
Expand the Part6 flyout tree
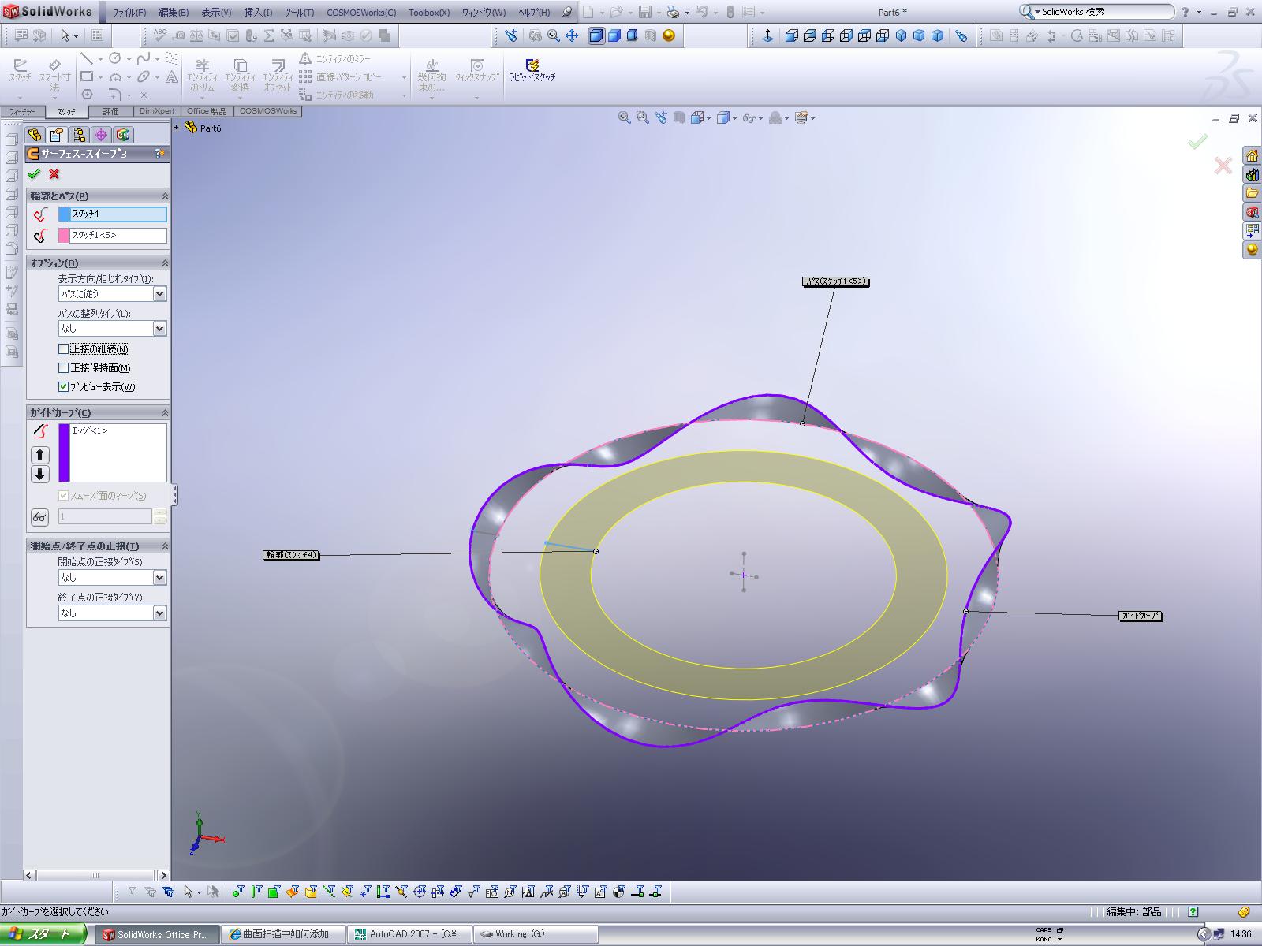point(177,127)
